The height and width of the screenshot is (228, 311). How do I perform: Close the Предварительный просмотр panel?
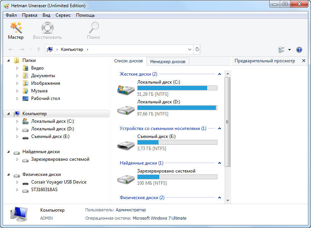[x=303, y=61]
